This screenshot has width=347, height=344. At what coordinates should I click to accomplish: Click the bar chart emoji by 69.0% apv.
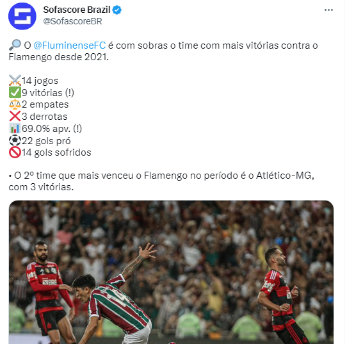point(15,128)
